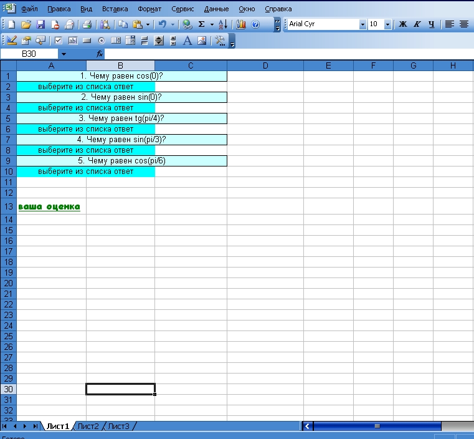Switch to the Лист3 sheet tab
This screenshot has height=439, width=474.
pos(118,427)
